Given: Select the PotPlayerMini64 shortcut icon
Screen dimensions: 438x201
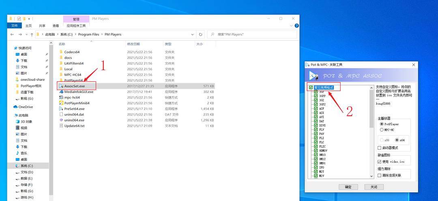Looking at the screenshot, I should (x=61, y=103).
